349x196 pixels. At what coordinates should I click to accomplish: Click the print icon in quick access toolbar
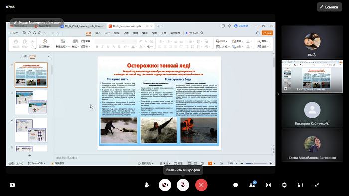[x=34, y=33]
